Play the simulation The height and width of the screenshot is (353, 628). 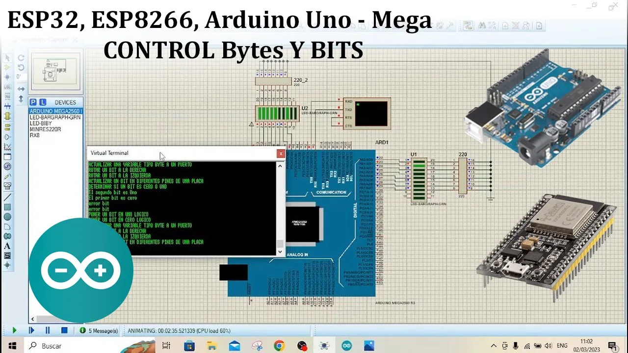coord(14,331)
